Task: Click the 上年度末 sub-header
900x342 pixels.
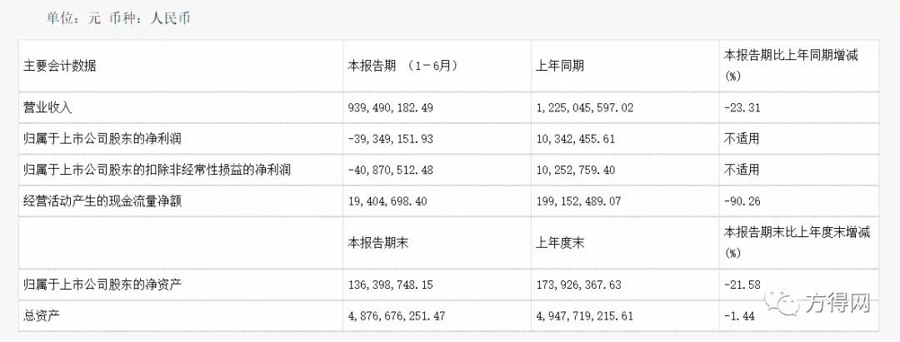Action: point(559,242)
